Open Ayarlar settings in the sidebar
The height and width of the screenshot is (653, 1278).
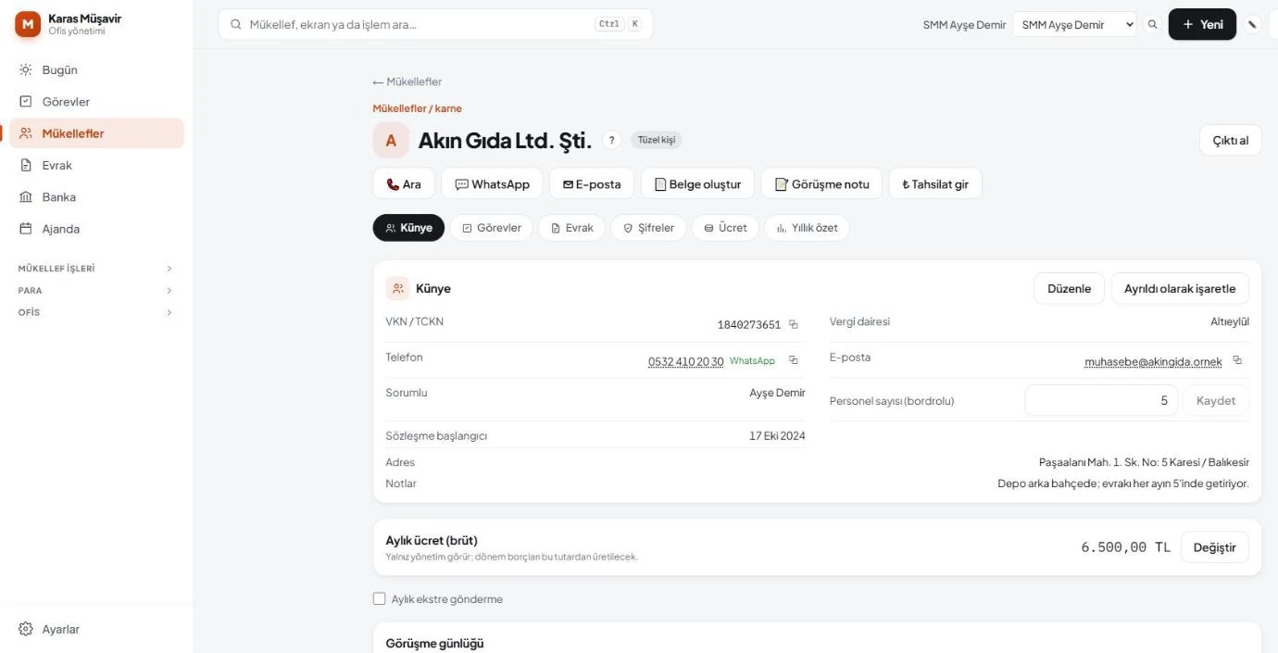pos(96,630)
